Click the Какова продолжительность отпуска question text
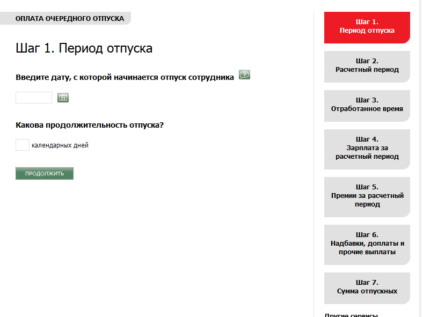Viewport: 423px width, 317px height. 90,126
